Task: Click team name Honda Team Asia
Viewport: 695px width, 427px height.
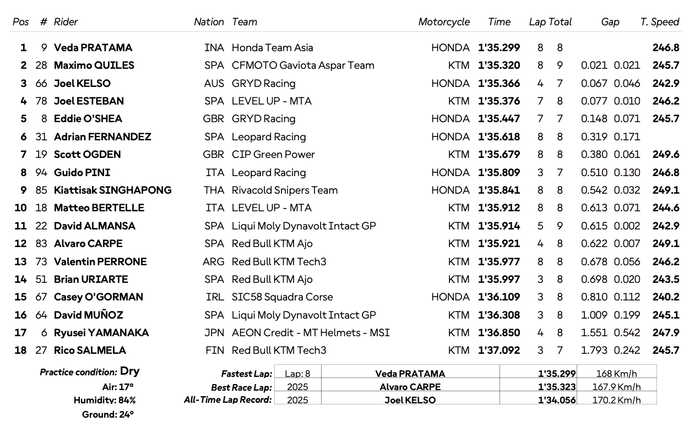Action: coord(273,48)
